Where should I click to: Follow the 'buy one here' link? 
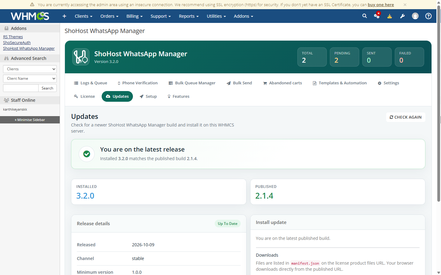(381, 5)
